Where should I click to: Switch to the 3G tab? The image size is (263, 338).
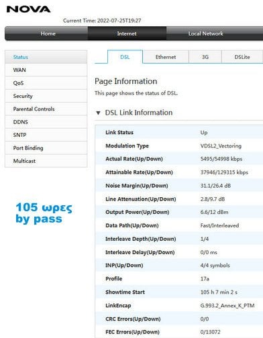click(205, 57)
